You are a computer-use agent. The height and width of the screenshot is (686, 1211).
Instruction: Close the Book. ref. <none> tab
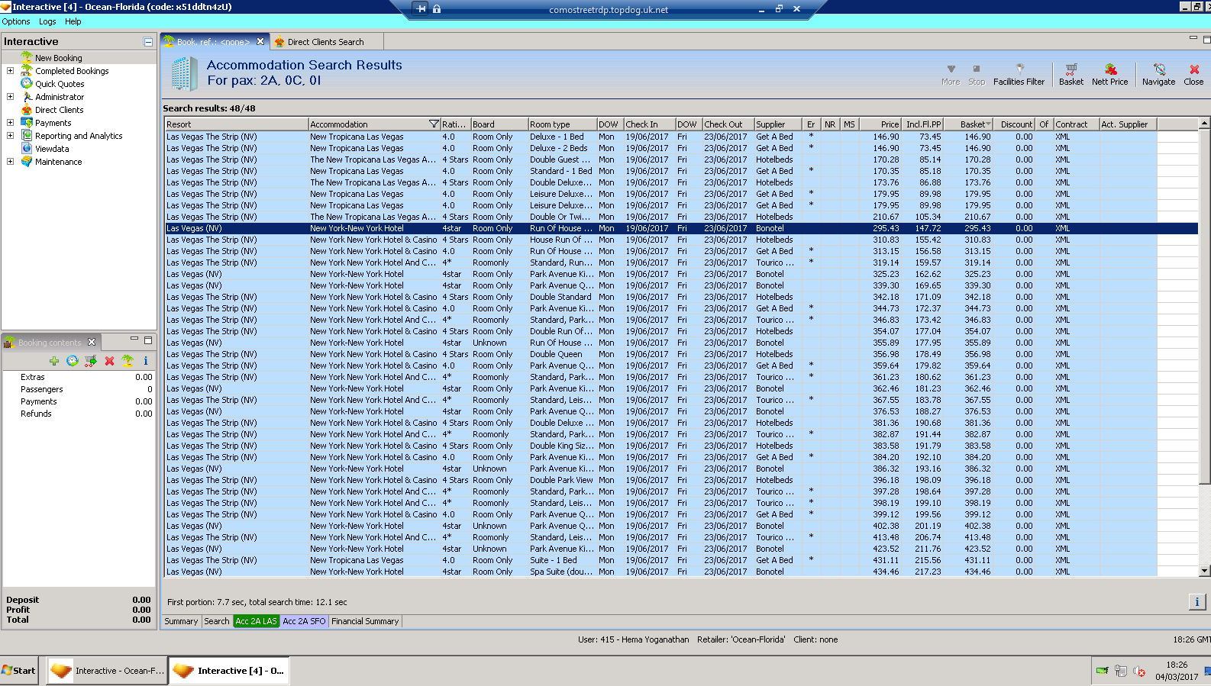coord(260,42)
